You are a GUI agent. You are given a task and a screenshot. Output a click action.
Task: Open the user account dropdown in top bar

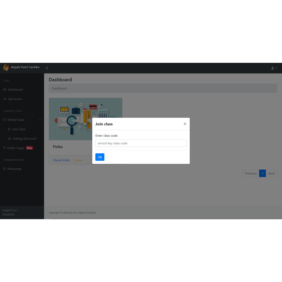point(274,68)
